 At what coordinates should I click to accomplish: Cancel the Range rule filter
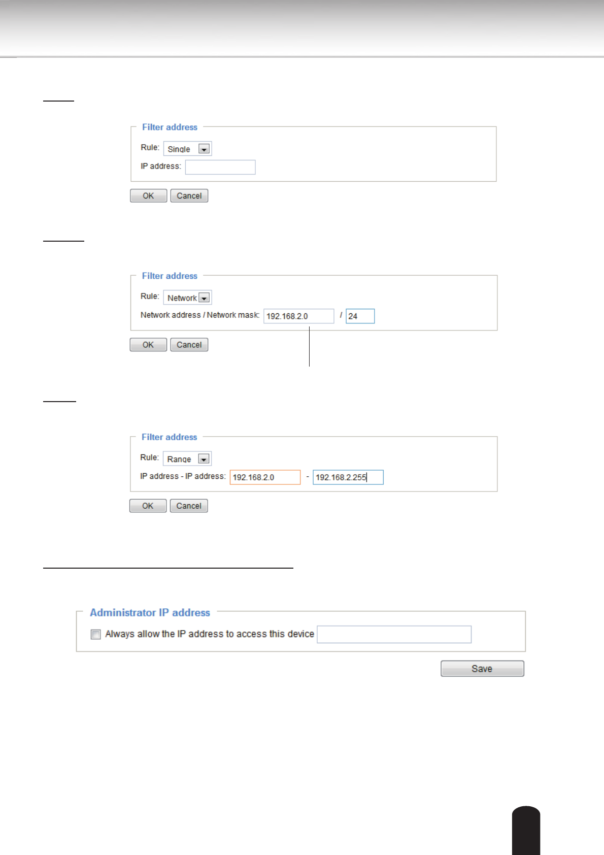pos(189,506)
